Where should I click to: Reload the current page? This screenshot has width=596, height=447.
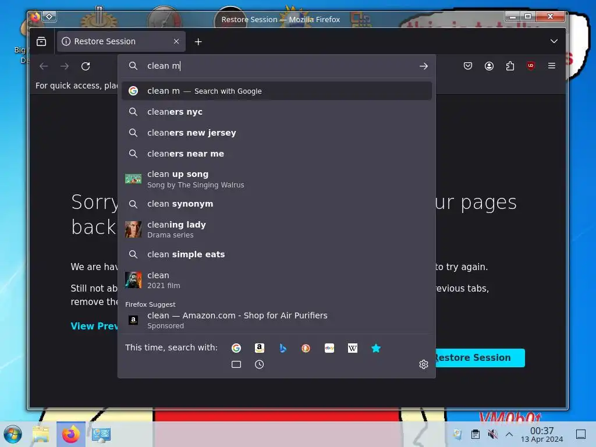pos(86,66)
